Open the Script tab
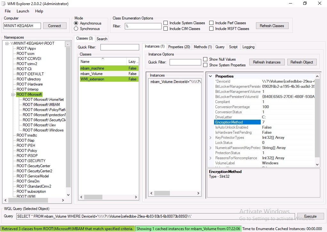Viewport: 327px width, 232px height. click(233, 47)
